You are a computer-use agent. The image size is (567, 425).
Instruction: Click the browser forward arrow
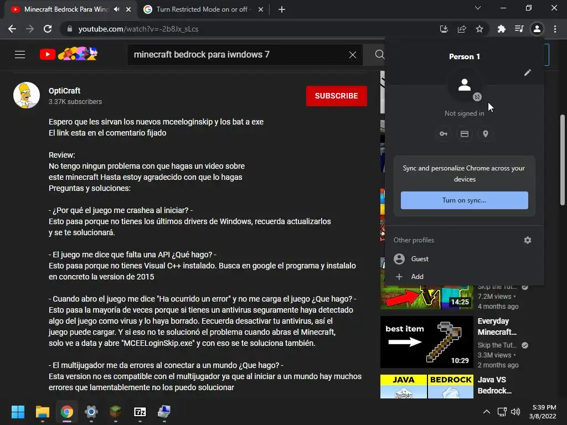(x=30, y=29)
